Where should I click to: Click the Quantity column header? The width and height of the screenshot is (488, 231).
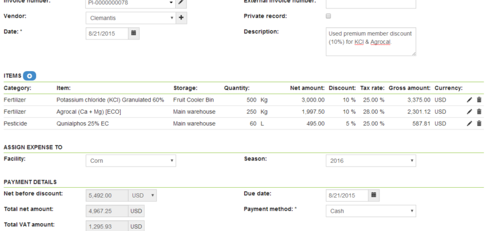pos(237,88)
